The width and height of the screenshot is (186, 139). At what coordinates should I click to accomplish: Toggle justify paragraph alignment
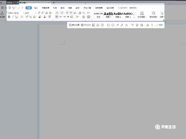click(68, 17)
